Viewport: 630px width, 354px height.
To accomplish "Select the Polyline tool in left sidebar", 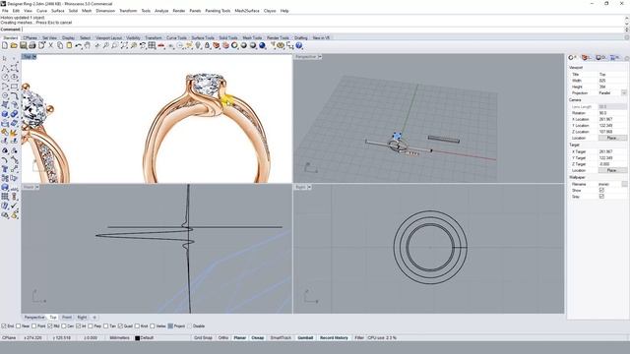I will click(x=5, y=68).
